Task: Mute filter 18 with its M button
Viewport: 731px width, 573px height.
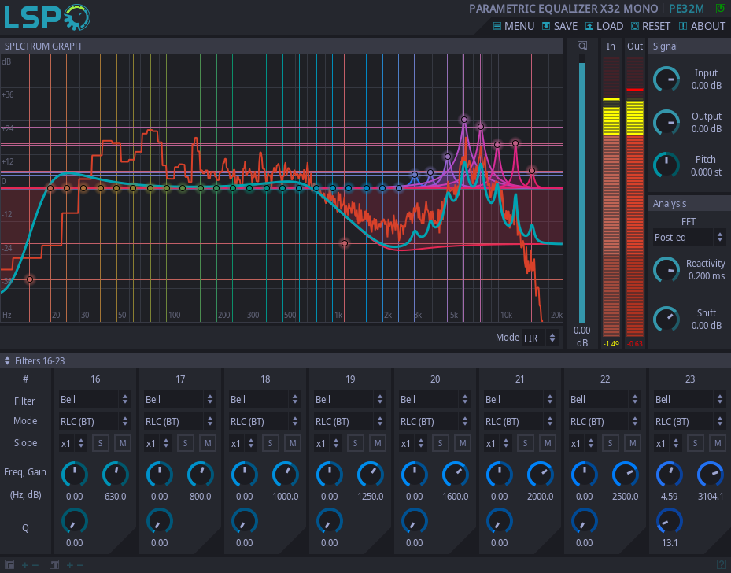Action: click(293, 443)
